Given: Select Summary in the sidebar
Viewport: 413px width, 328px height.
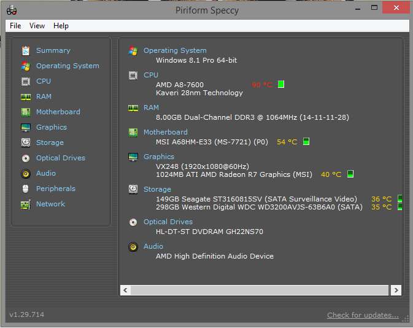Looking at the screenshot, I should click(x=53, y=50).
